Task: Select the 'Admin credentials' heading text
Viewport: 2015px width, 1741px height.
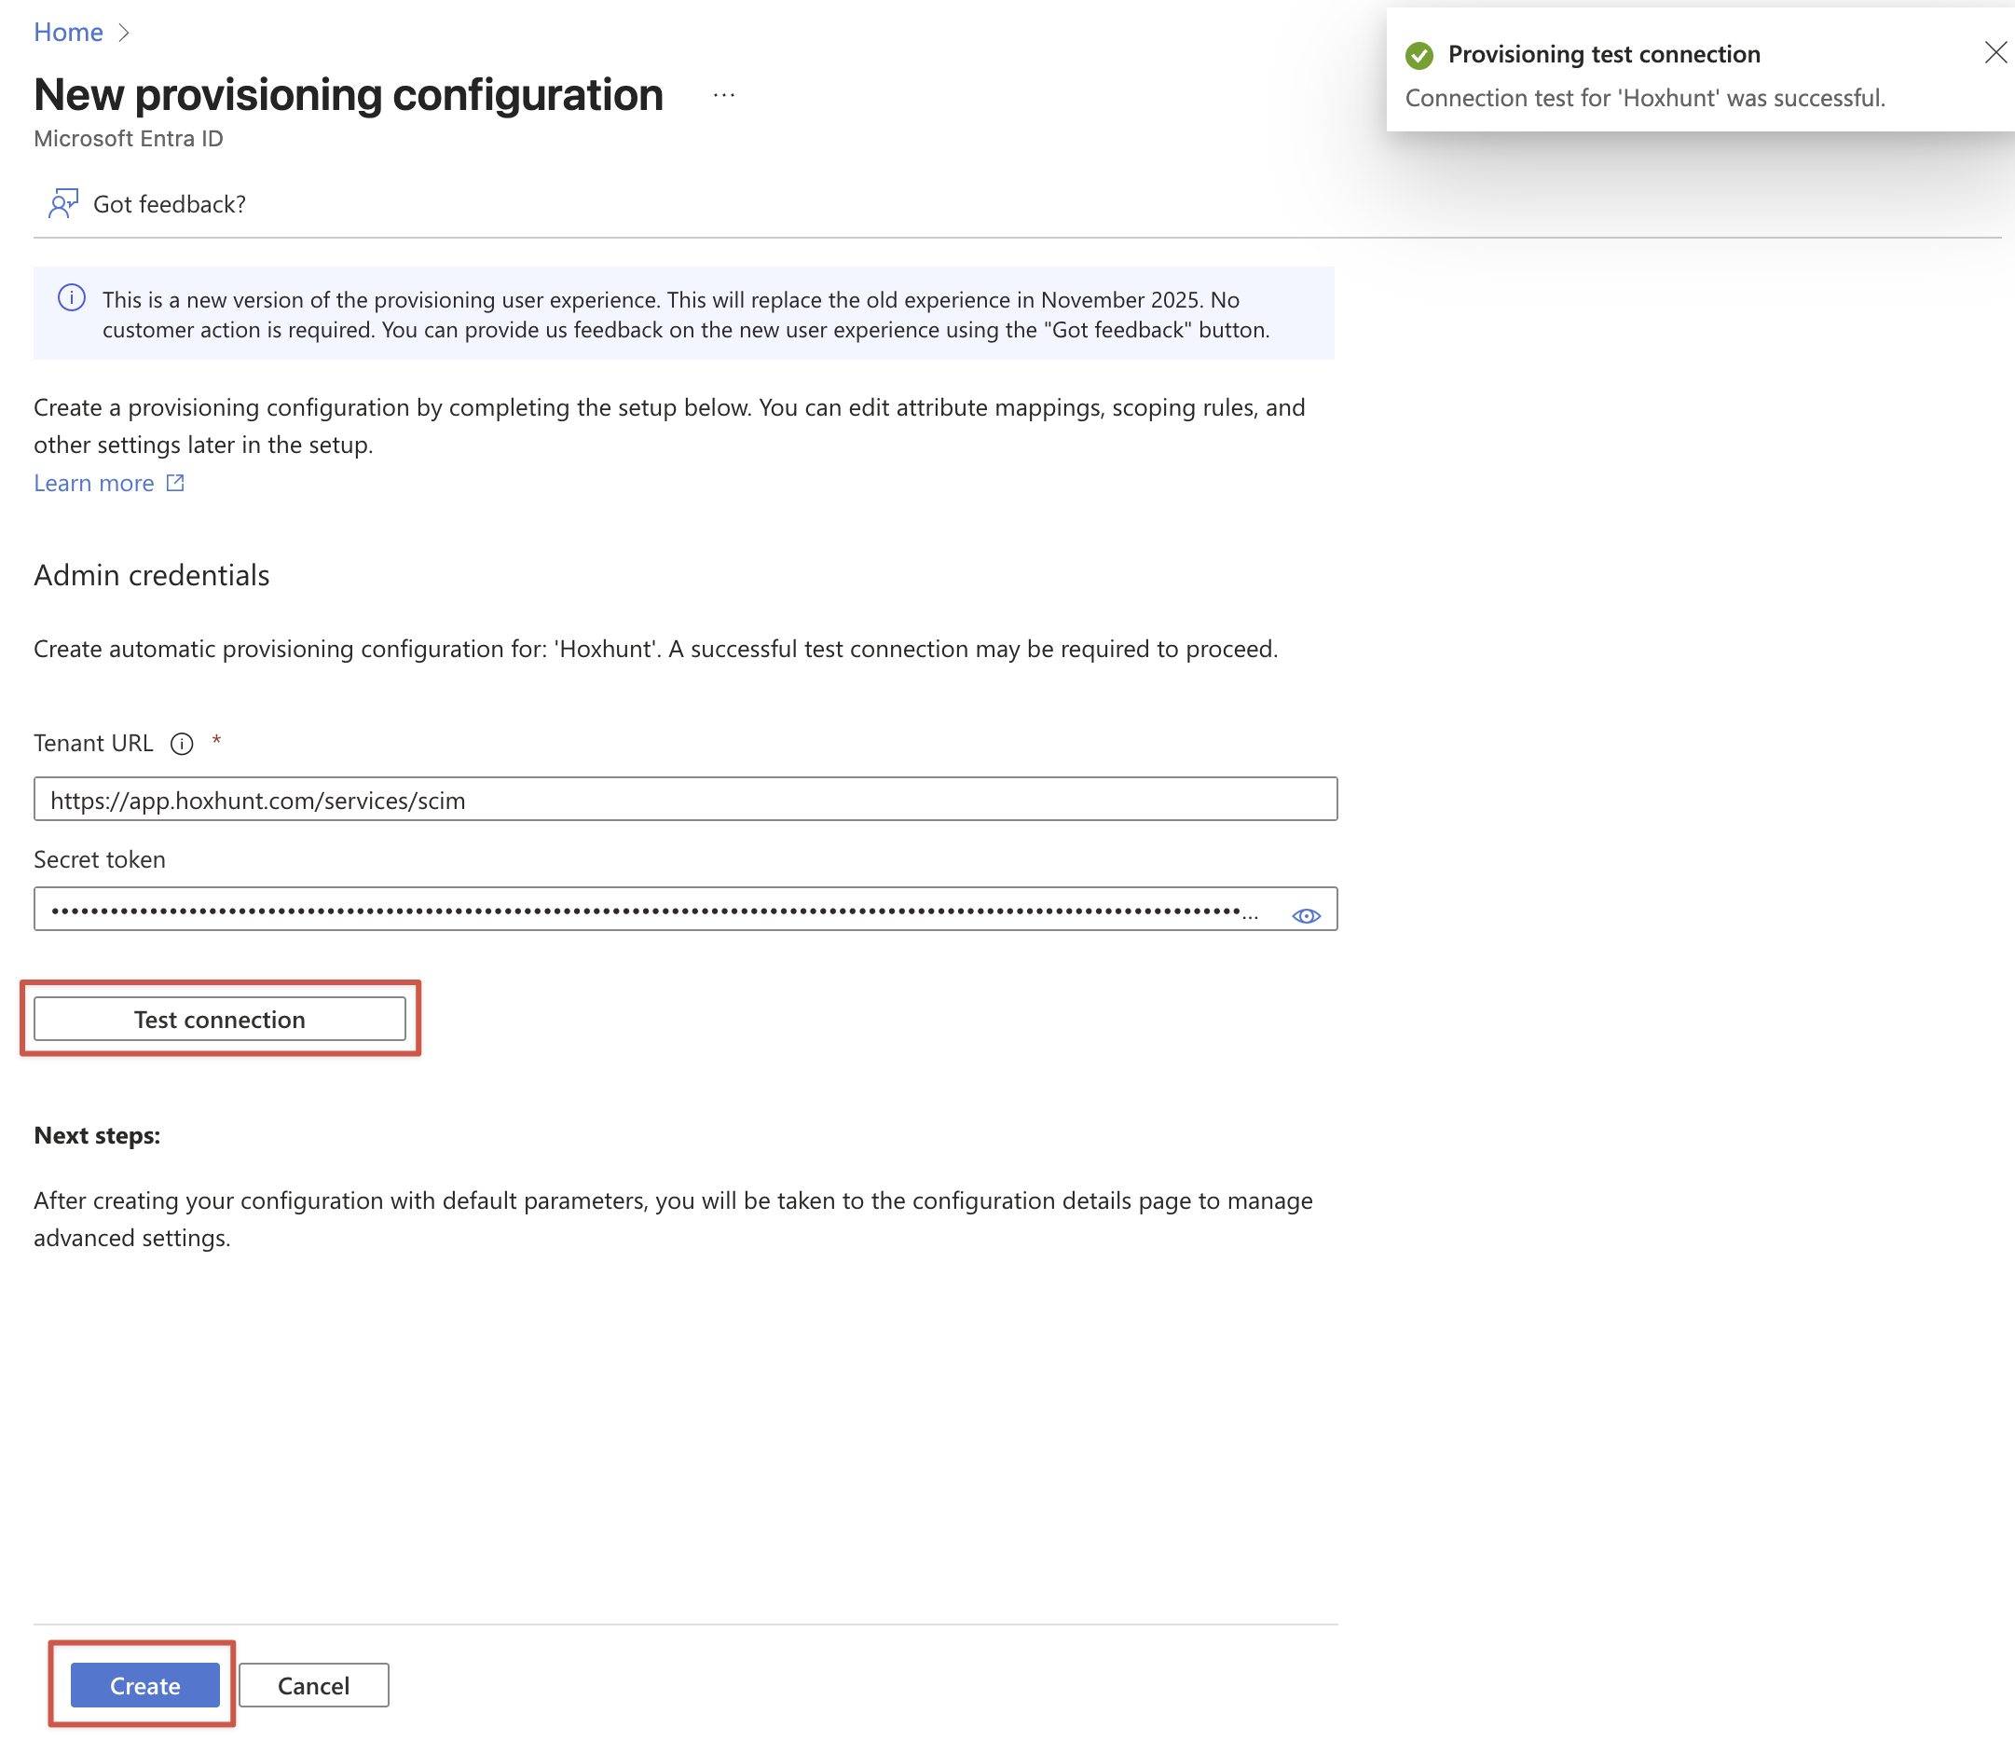Action: point(152,576)
